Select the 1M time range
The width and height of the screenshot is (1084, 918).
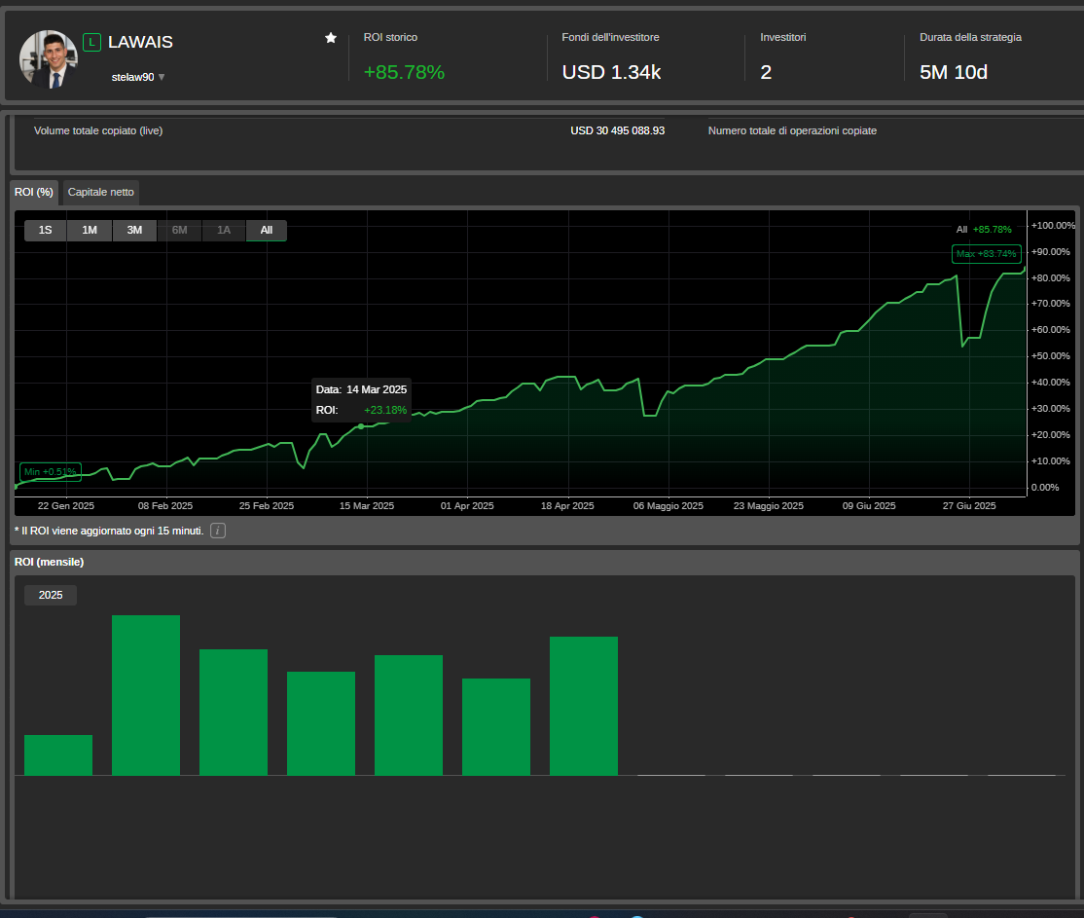click(x=90, y=230)
